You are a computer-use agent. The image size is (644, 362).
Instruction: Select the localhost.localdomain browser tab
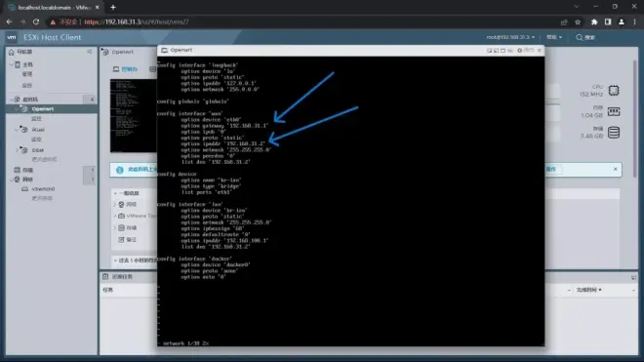(x=55, y=8)
